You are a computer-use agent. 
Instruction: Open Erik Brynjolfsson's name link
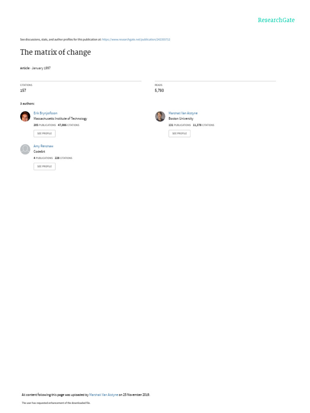point(45,113)
